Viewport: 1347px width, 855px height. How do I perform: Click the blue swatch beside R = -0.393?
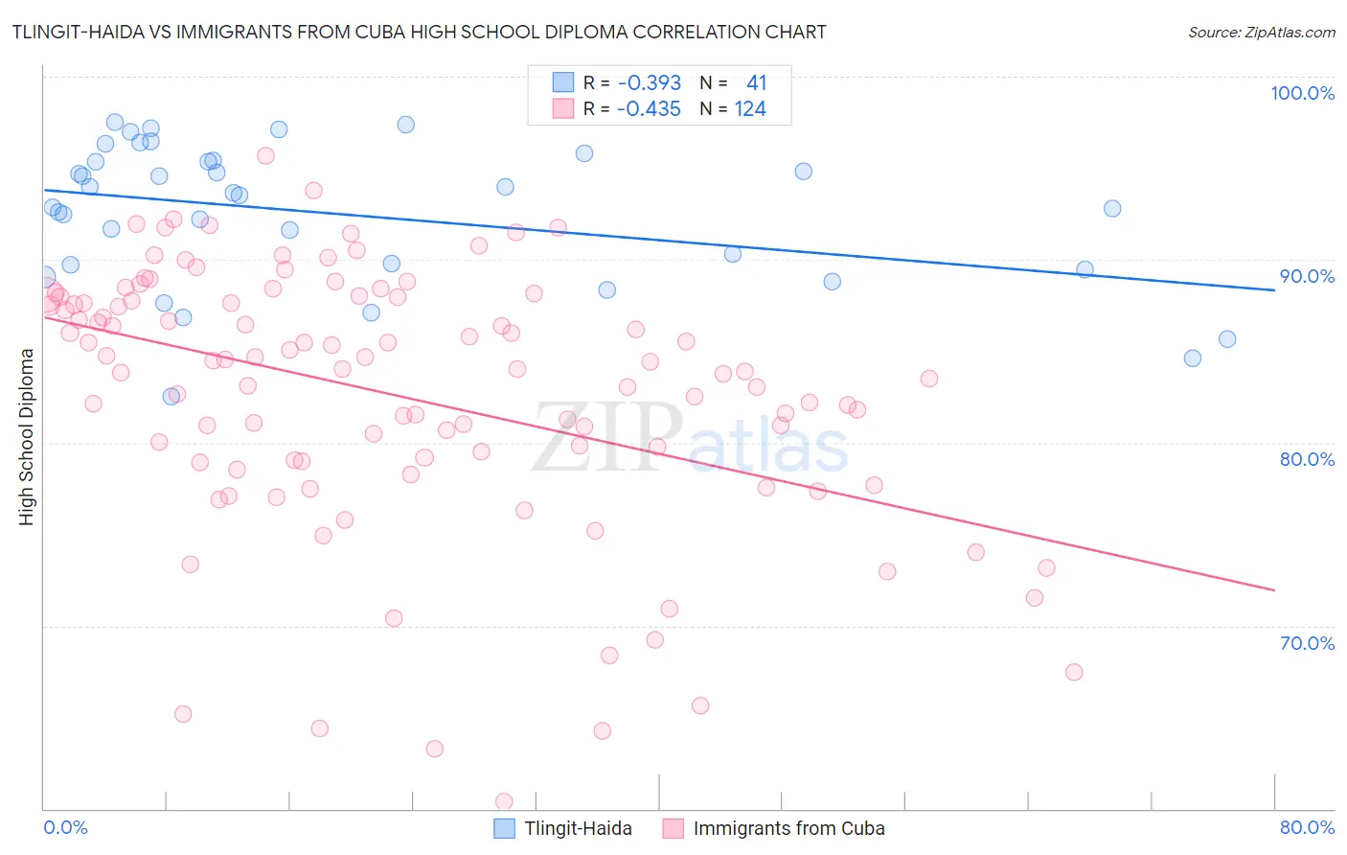tap(562, 82)
